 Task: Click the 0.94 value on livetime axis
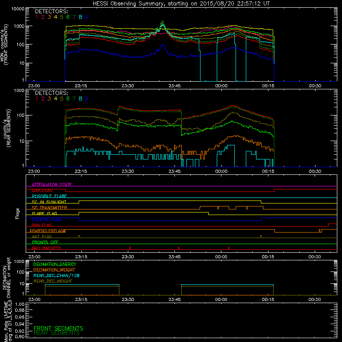tap(20, 324)
